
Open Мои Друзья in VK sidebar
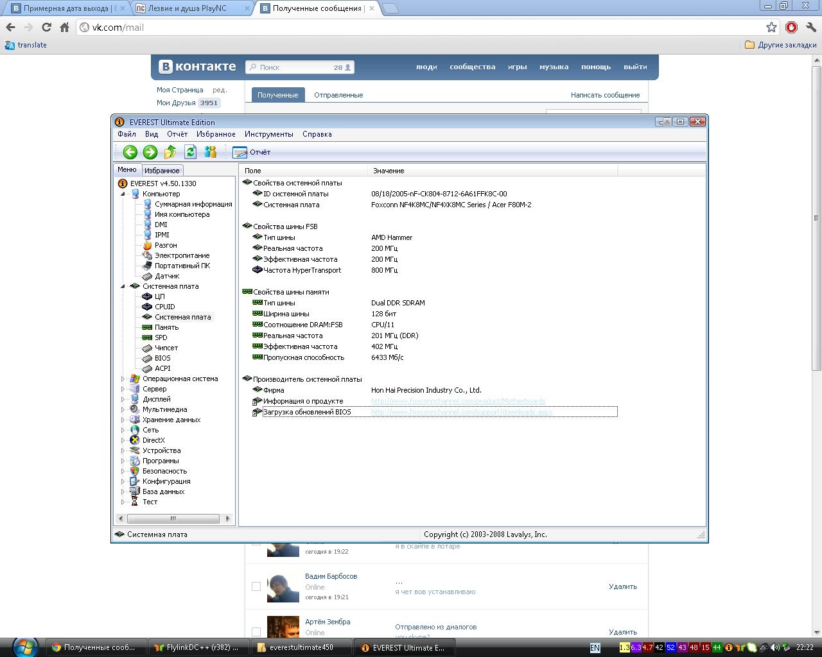pos(176,103)
